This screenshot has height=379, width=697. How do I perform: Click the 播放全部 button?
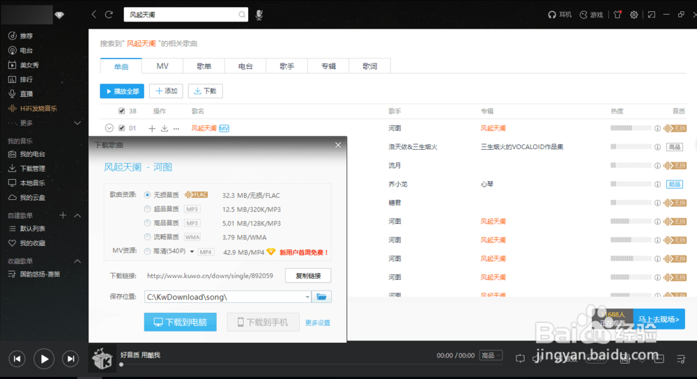(x=122, y=91)
